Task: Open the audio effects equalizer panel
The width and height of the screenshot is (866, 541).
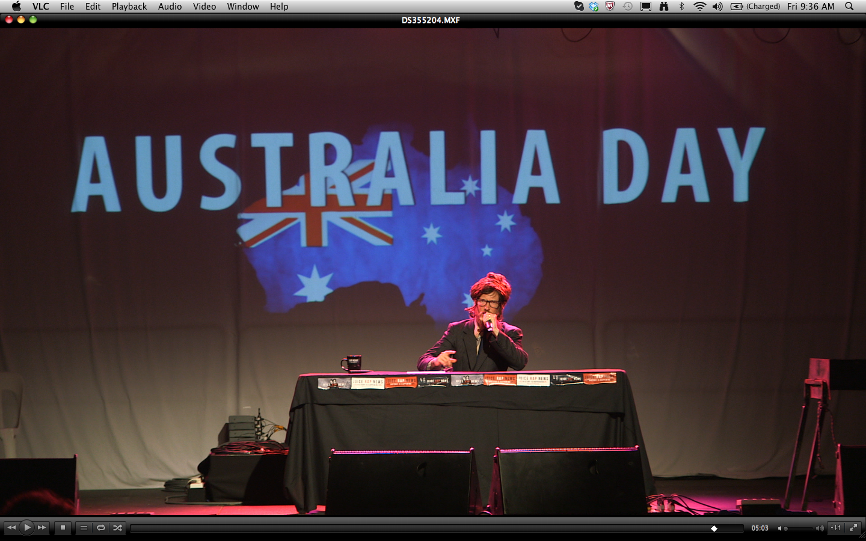Action: tap(836, 528)
